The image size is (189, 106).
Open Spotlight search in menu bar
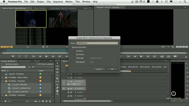click(x=185, y=1)
